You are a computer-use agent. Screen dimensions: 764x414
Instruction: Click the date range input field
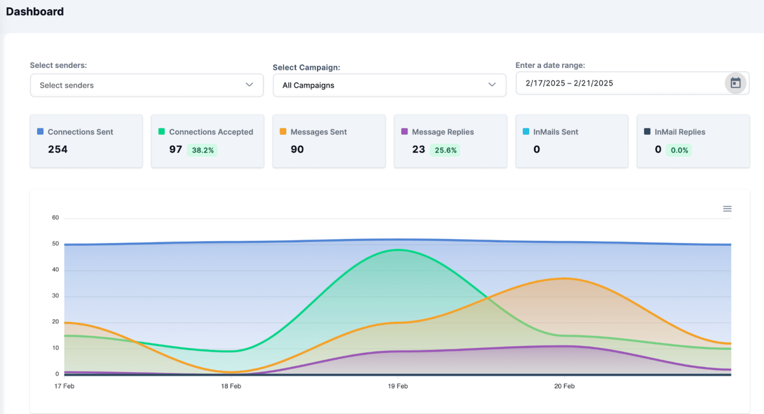click(632, 83)
